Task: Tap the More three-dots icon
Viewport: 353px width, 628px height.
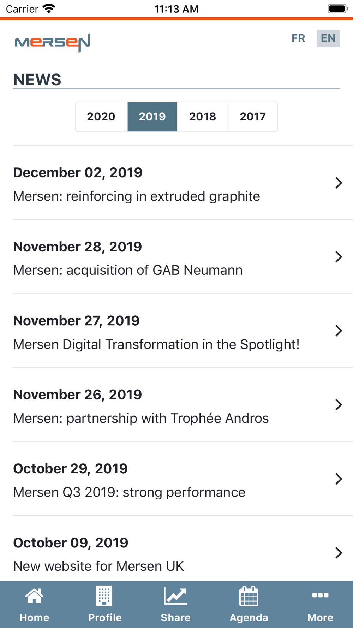Action: click(x=320, y=596)
